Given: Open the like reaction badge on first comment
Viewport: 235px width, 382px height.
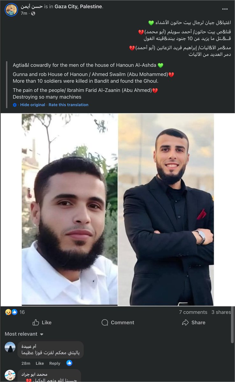Looking at the screenshot, I should tap(69, 363).
